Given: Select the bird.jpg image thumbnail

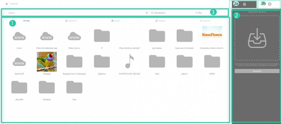Looking at the screenshot, I should click(x=47, y=61).
